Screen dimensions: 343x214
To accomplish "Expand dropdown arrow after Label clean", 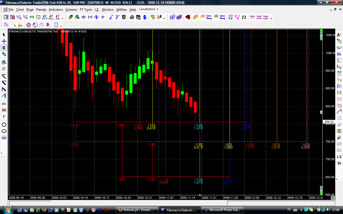I will click(x=271, y=18).
